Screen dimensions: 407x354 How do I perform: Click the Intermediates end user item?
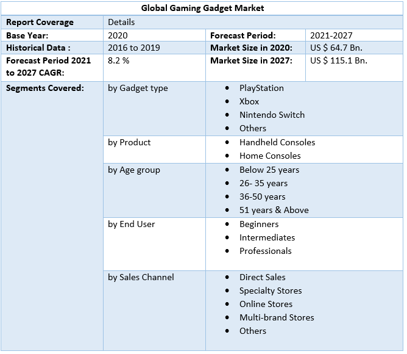(267, 237)
